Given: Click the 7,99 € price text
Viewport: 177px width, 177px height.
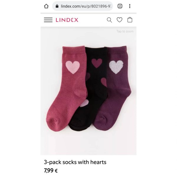Looking at the screenshot, I should point(51,171).
